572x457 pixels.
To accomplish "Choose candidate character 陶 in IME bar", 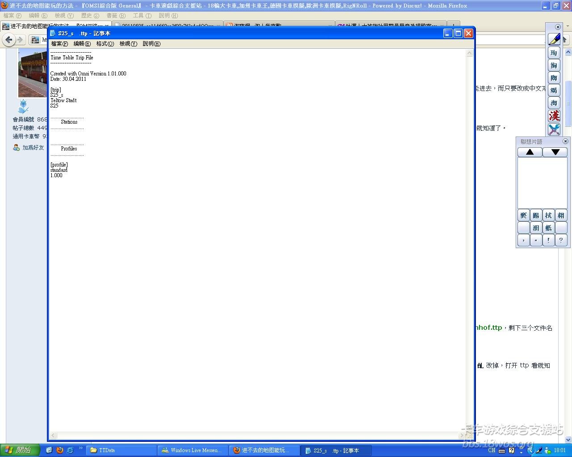I will [554, 78].
